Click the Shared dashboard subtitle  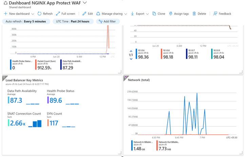tap(20, 7)
